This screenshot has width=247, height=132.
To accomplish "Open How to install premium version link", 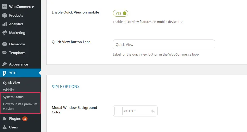I will [20, 106].
